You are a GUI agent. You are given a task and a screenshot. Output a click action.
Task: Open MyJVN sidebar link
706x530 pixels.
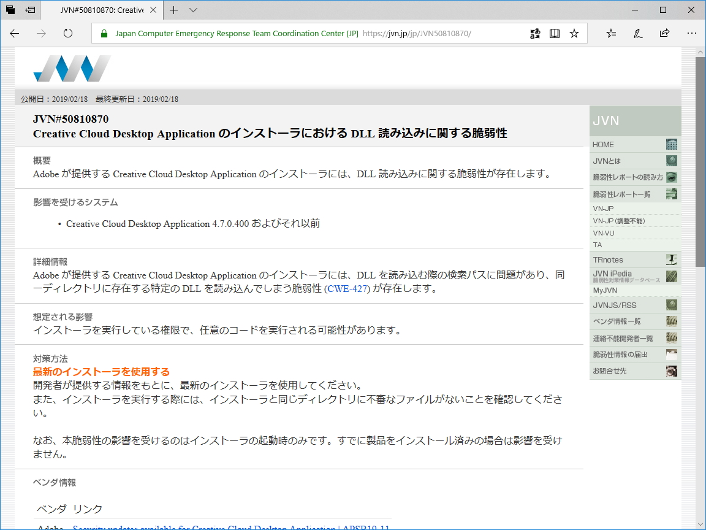635,290
